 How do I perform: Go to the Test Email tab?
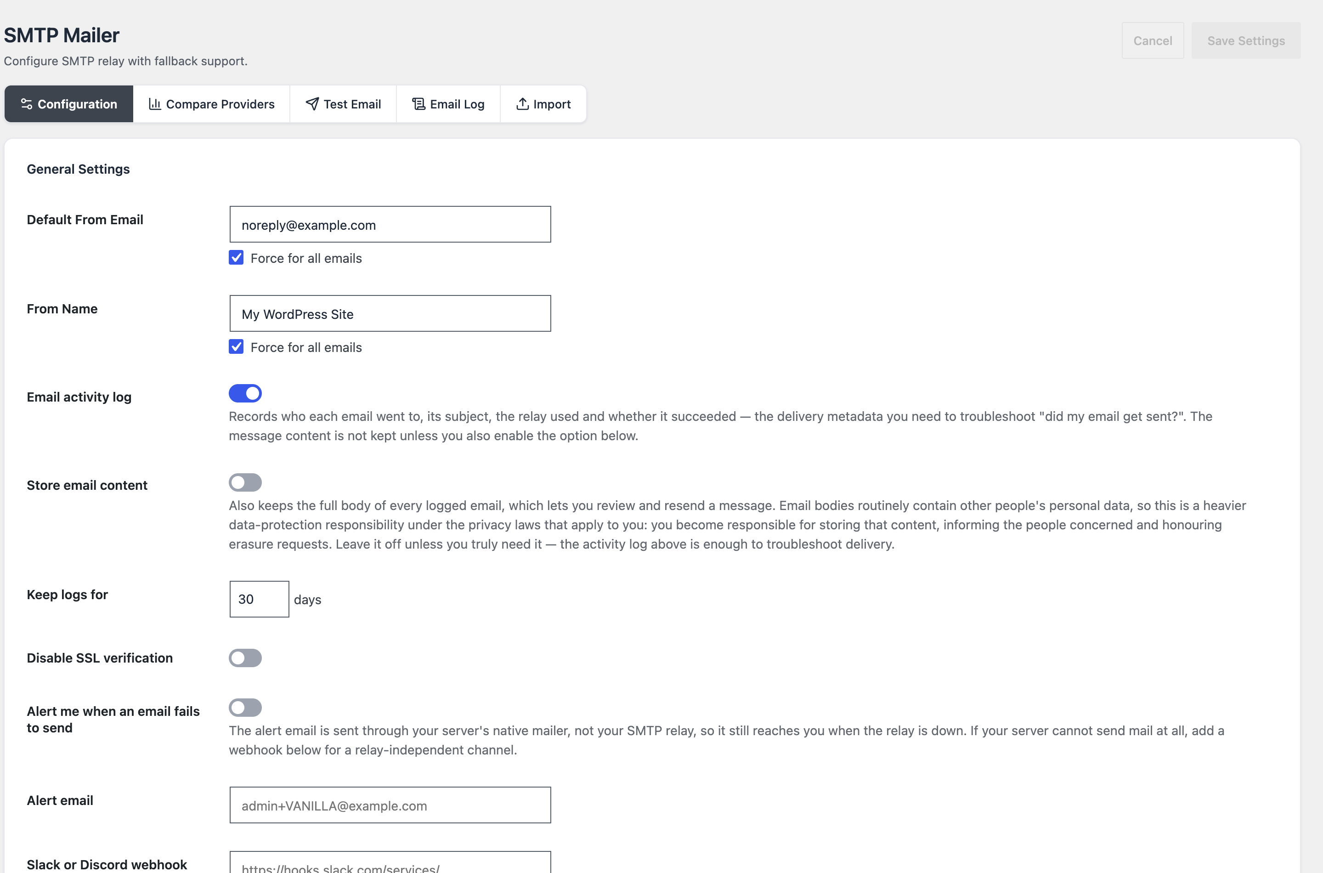click(343, 103)
